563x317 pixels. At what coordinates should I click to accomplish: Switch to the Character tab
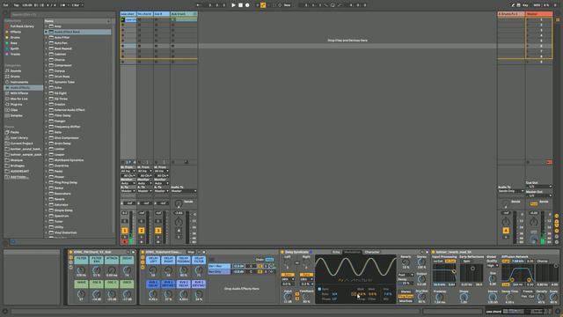[372, 252]
